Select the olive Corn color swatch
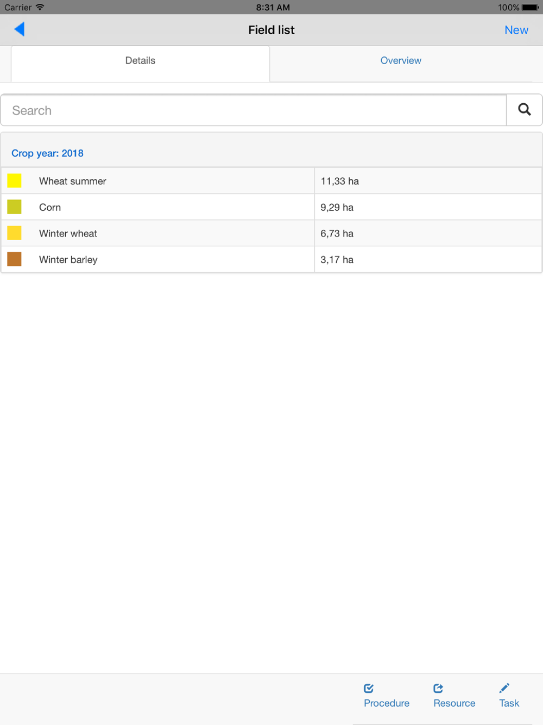The width and height of the screenshot is (543, 725). pos(15,207)
